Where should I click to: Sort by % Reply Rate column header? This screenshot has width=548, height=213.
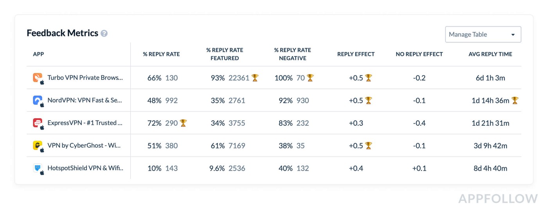click(x=161, y=54)
